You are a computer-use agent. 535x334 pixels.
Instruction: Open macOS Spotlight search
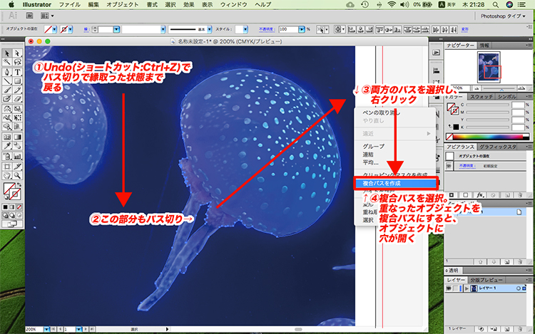tap(496, 5)
